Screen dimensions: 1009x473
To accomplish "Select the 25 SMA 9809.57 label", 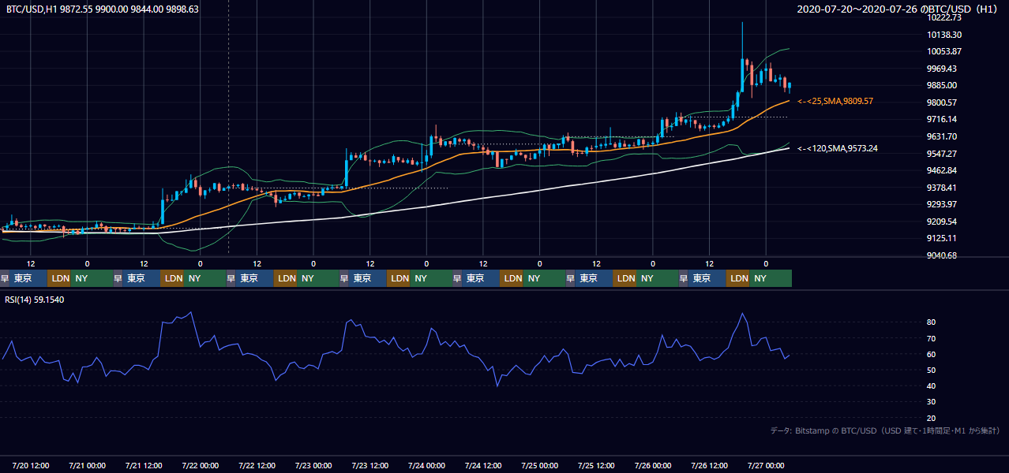I will tap(835, 102).
